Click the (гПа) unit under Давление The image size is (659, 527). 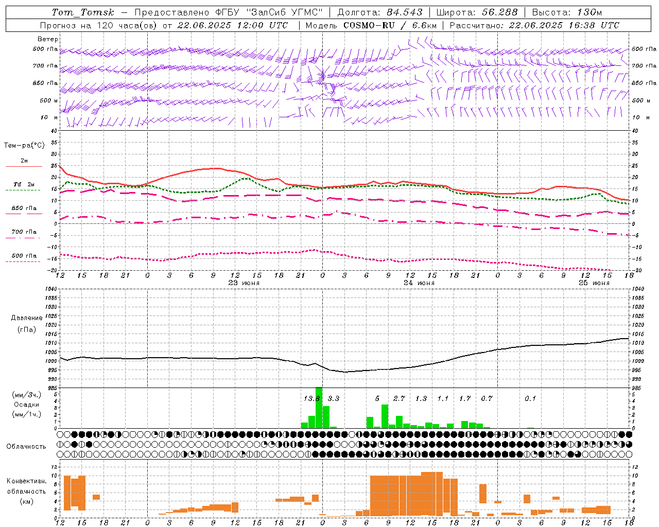(26, 330)
